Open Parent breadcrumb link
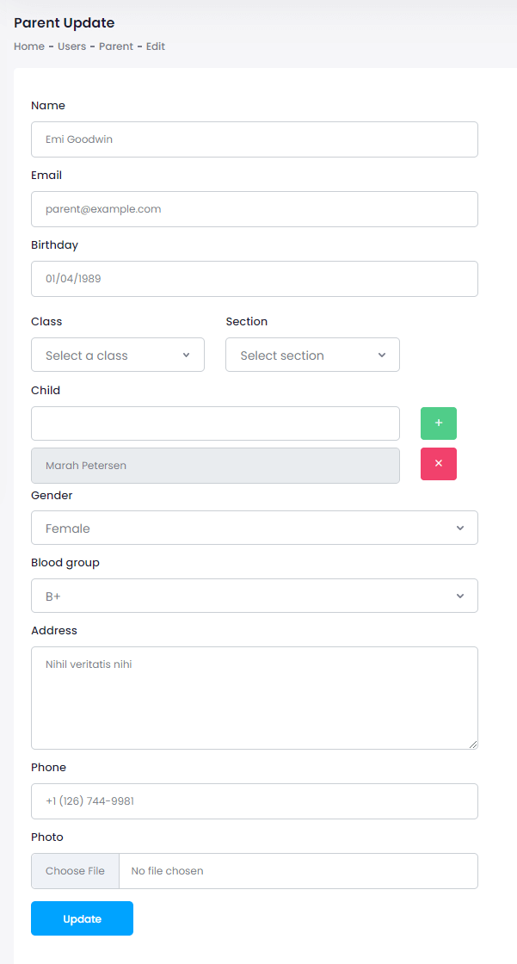Viewport: 517px width, 964px height. click(x=116, y=46)
